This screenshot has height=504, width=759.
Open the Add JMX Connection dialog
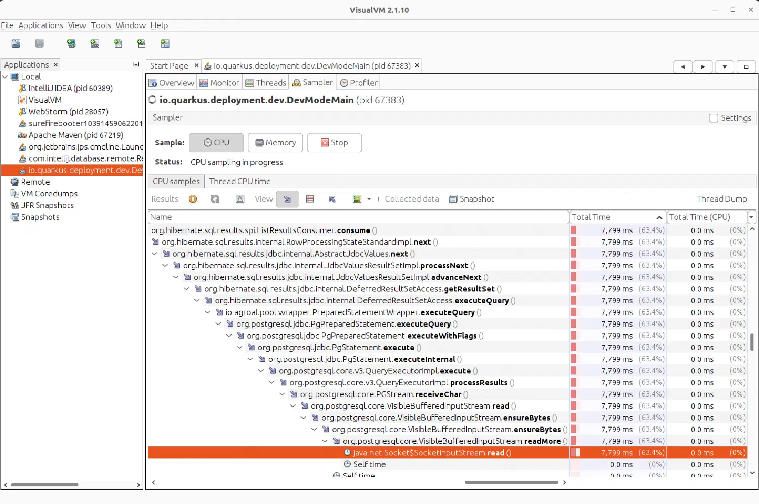coord(95,44)
